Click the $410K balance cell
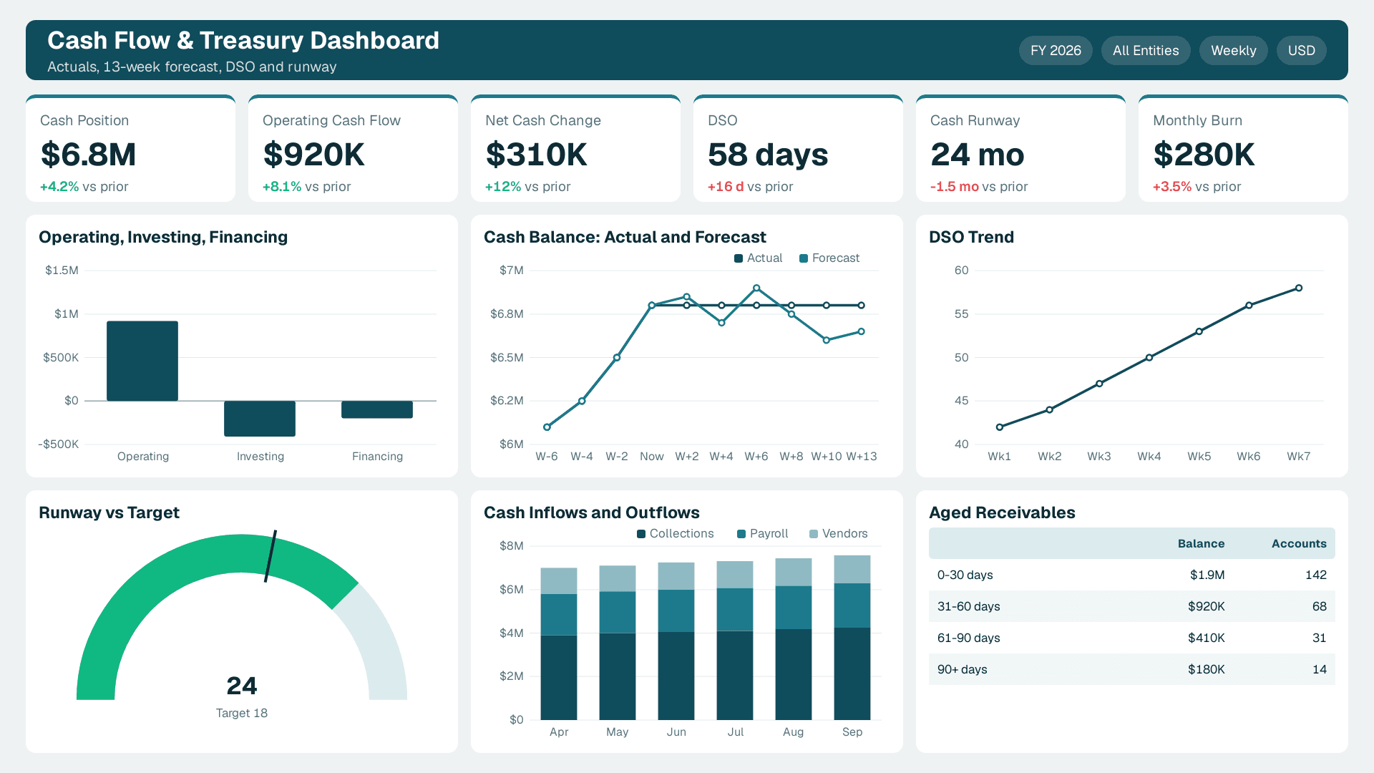The height and width of the screenshot is (773, 1374). pyautogui.click(x=1207, y=638)
